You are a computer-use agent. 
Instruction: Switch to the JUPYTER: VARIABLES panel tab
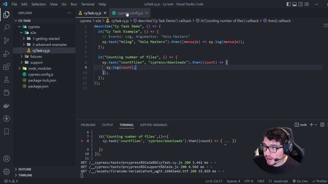pos(154,125)
